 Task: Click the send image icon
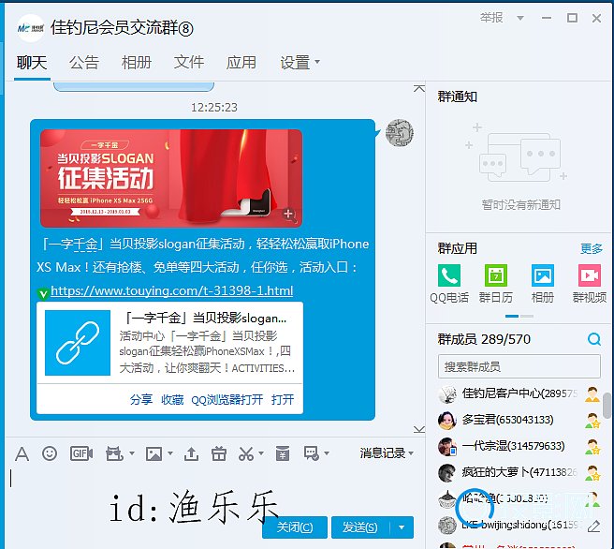point(153,453)
